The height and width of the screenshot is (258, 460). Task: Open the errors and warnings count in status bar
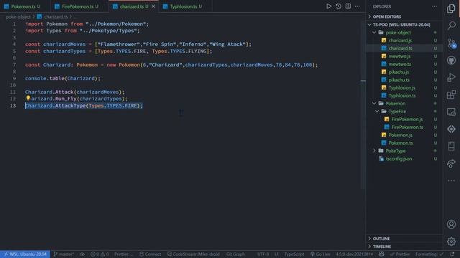point(100,254)
